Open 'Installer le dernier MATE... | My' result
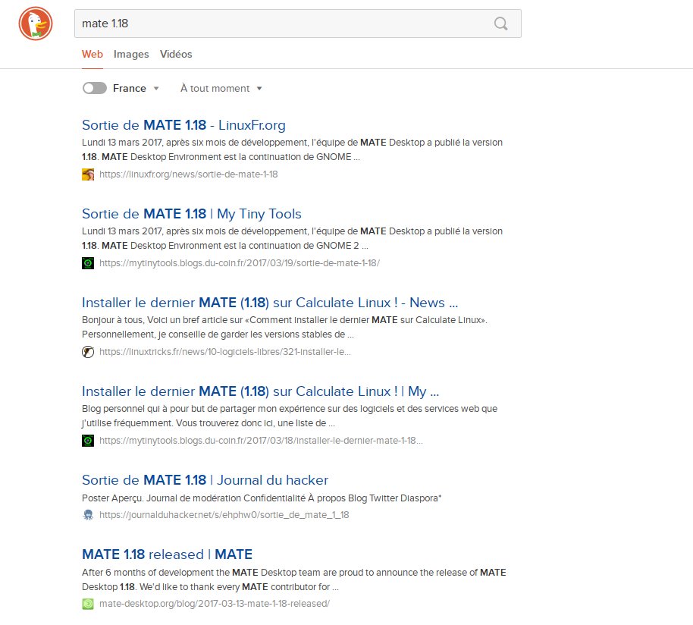Image resolution: width=693 pixels, height=625 pixels. (260, 391)
